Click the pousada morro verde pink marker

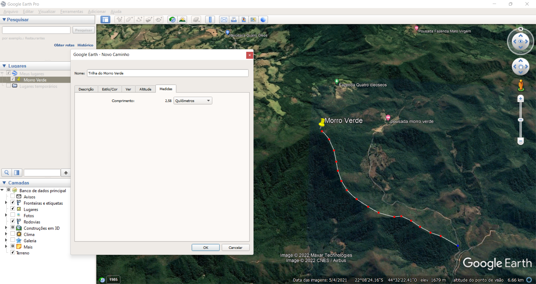pos(388,117)
